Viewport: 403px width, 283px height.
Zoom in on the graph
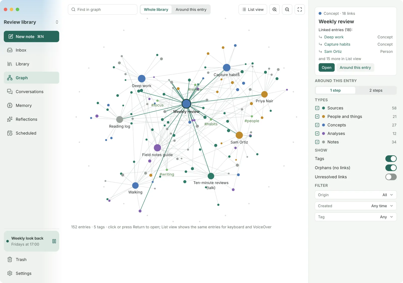[x=275, y=10]
